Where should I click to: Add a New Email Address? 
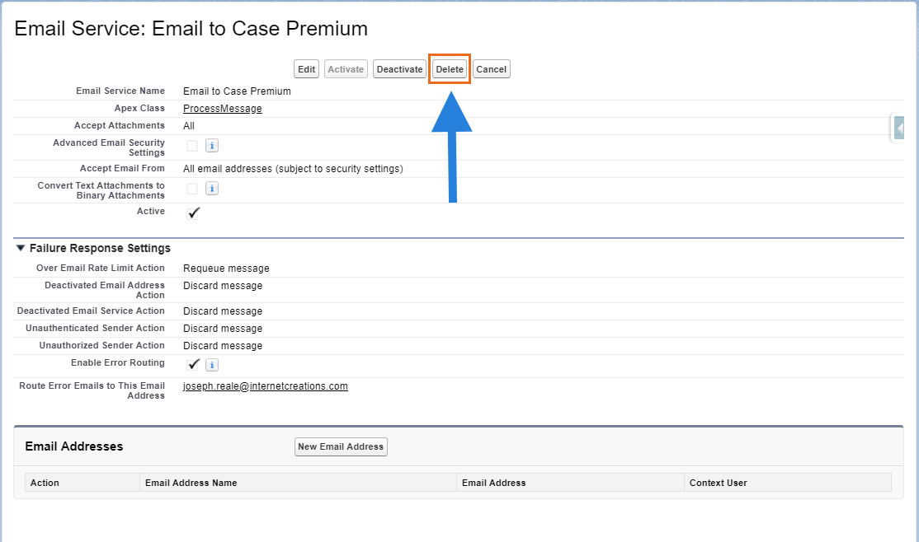341,446
